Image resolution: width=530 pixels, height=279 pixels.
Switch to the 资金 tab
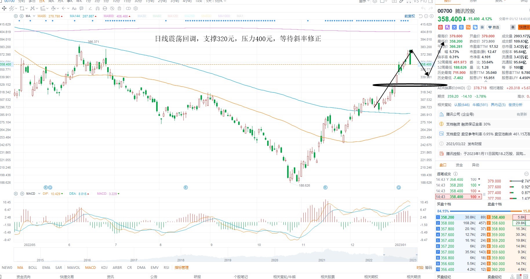pos(459,165)
